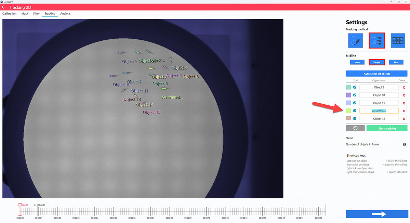Set Midline to Simple
Screen dimensions: 410x223
click(x=376, y=62)
